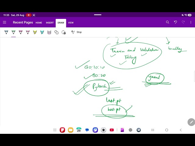Tap the screenshot capture status icon
This screenshot has width=195, height=146.
coord(34,15)
